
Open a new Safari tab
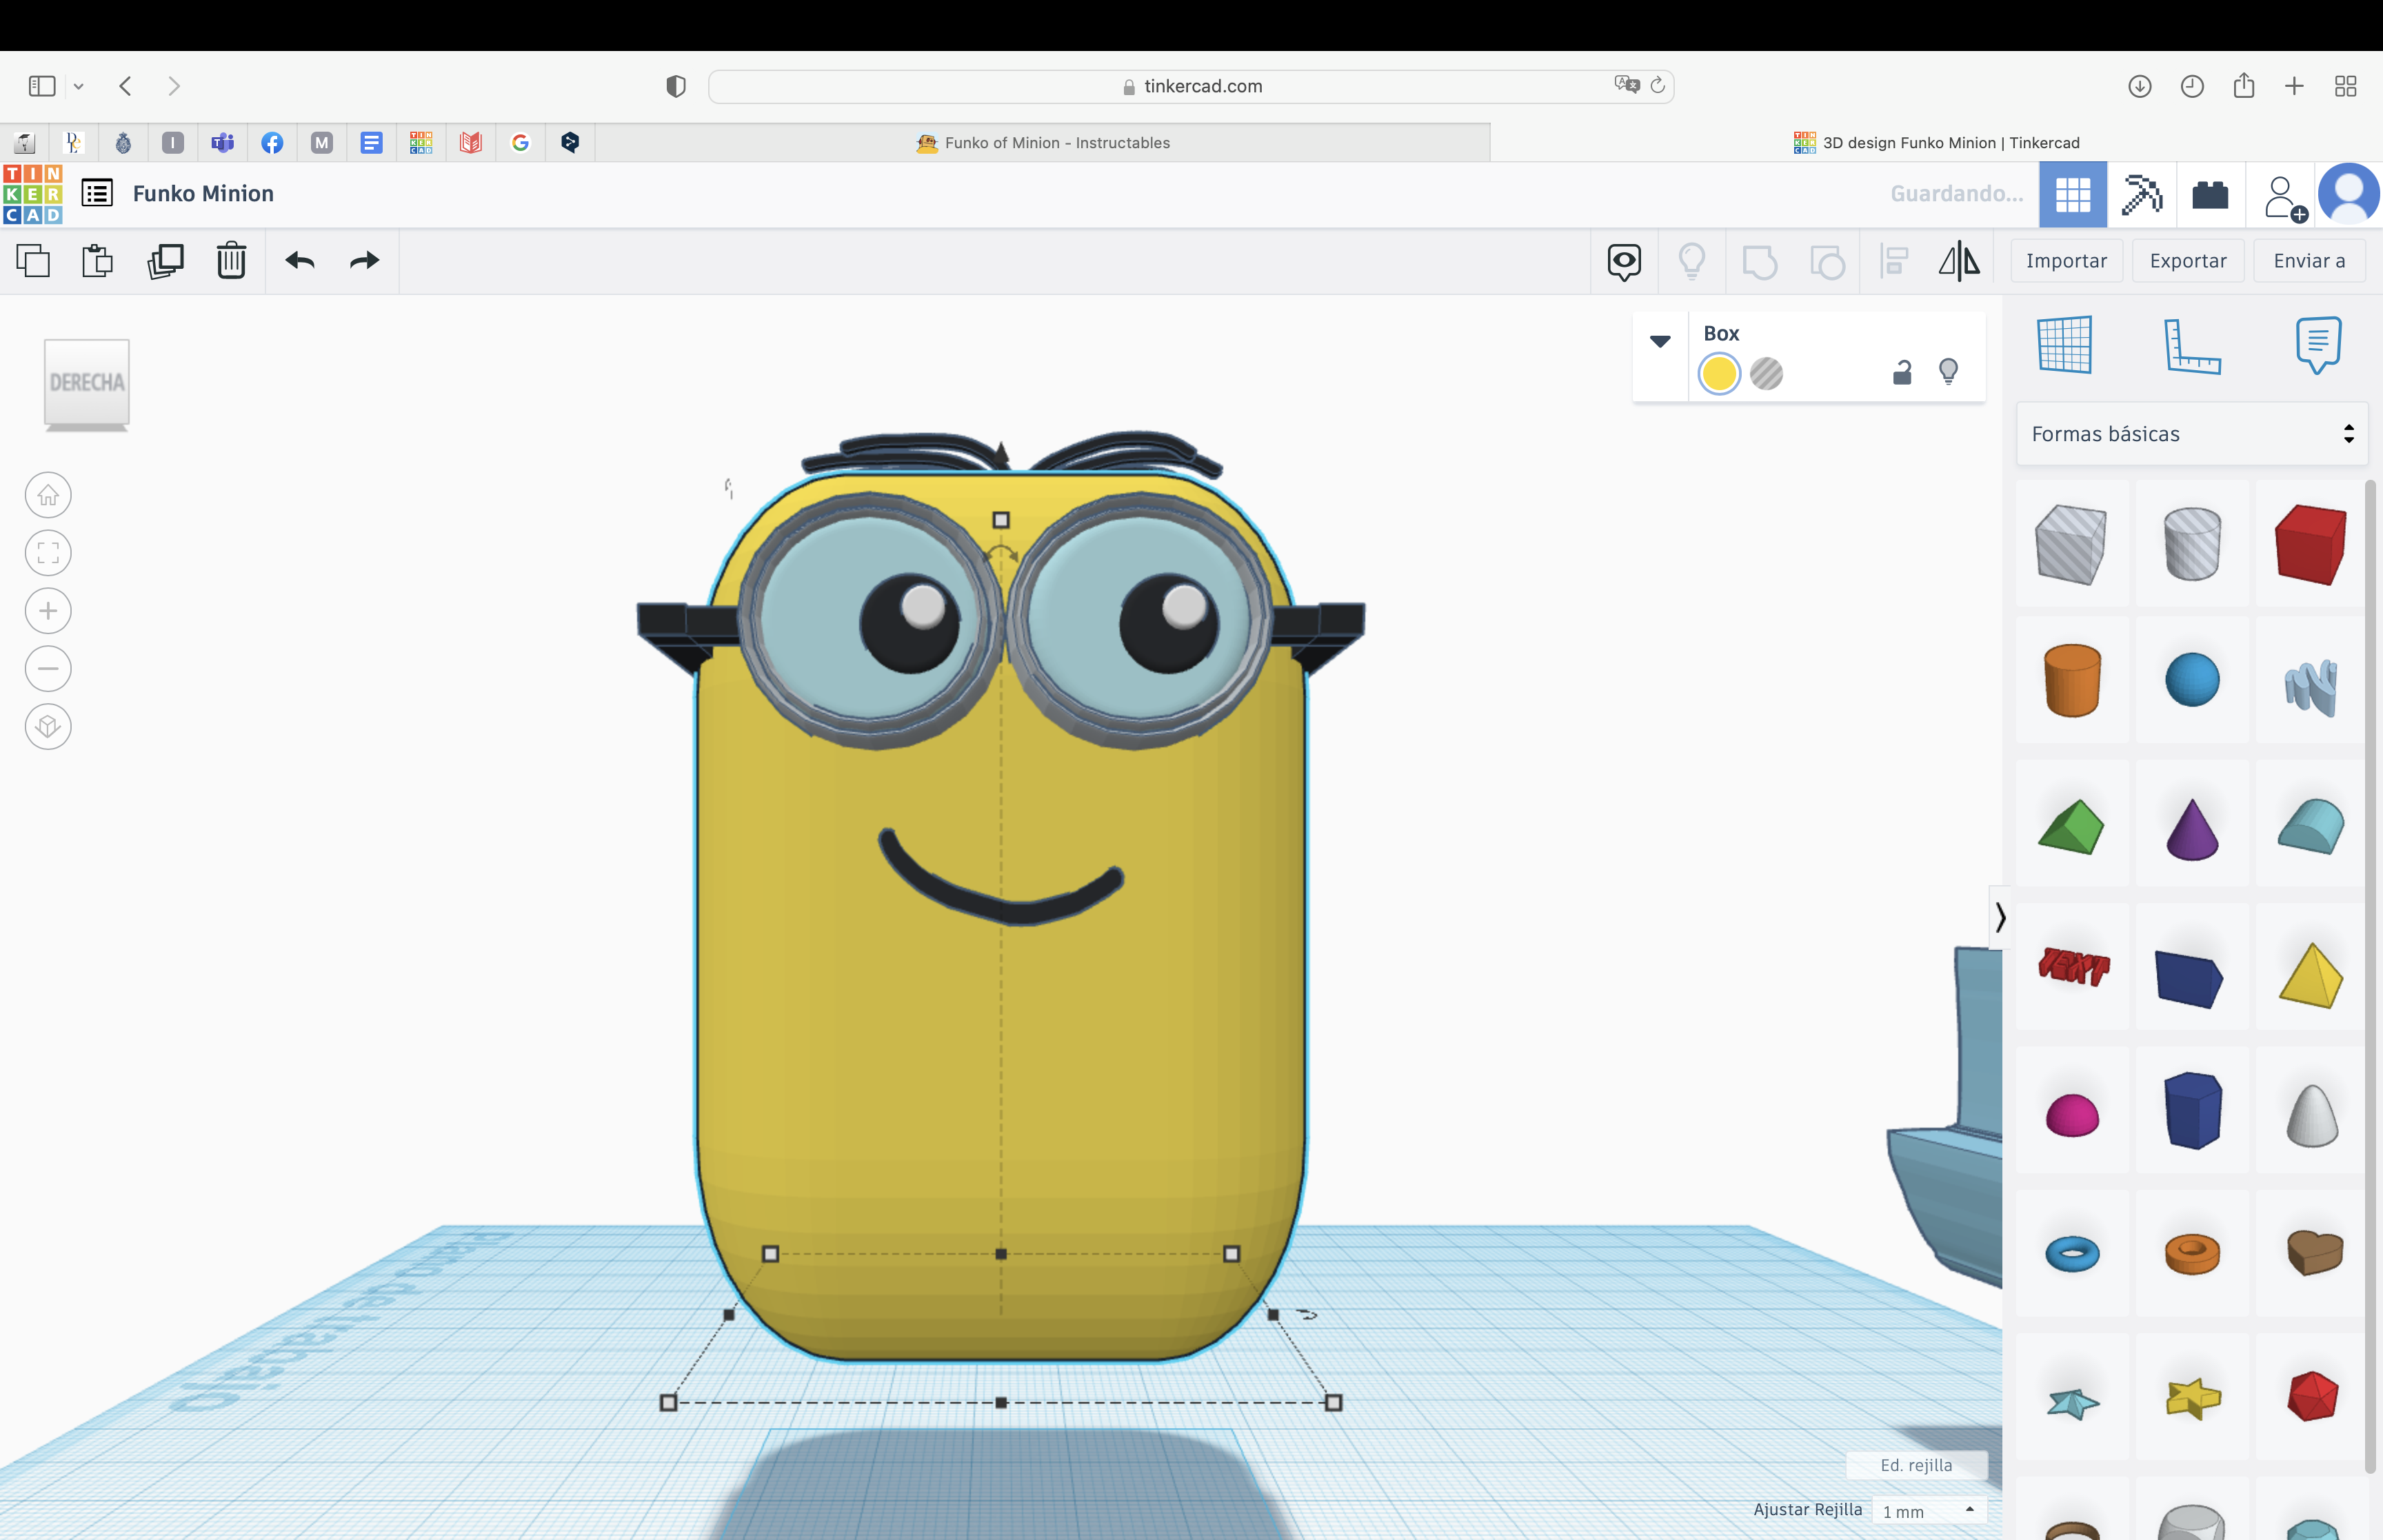coord(2294,86)
